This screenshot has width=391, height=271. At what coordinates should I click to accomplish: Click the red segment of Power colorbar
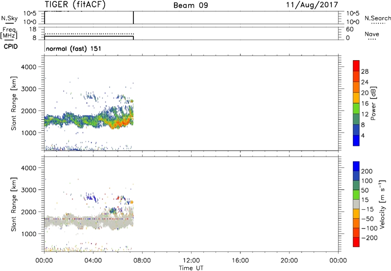tap(356, 65)
